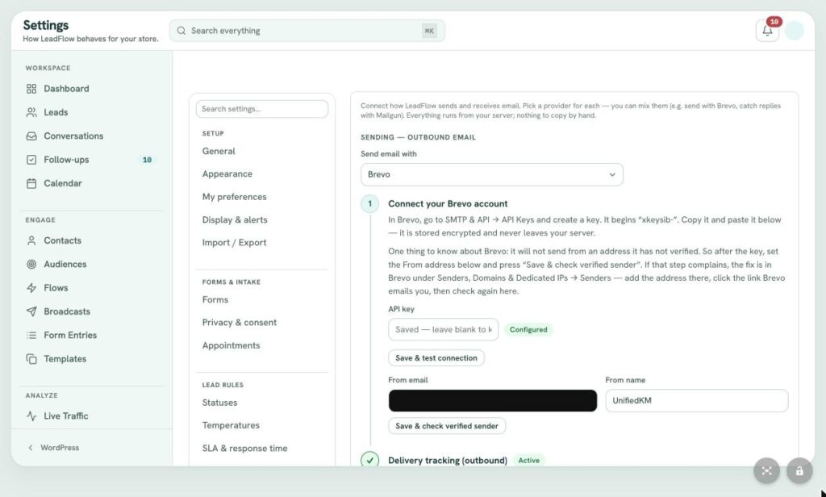Click the ⌘K shortcut hint
The height and width of the screenshot is (497, 826).
click(429, 31)
